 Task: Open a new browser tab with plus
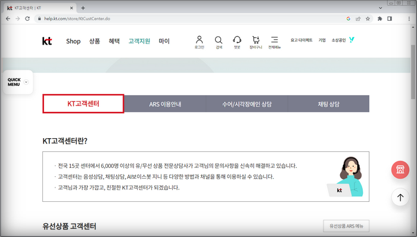pos(83,8)
